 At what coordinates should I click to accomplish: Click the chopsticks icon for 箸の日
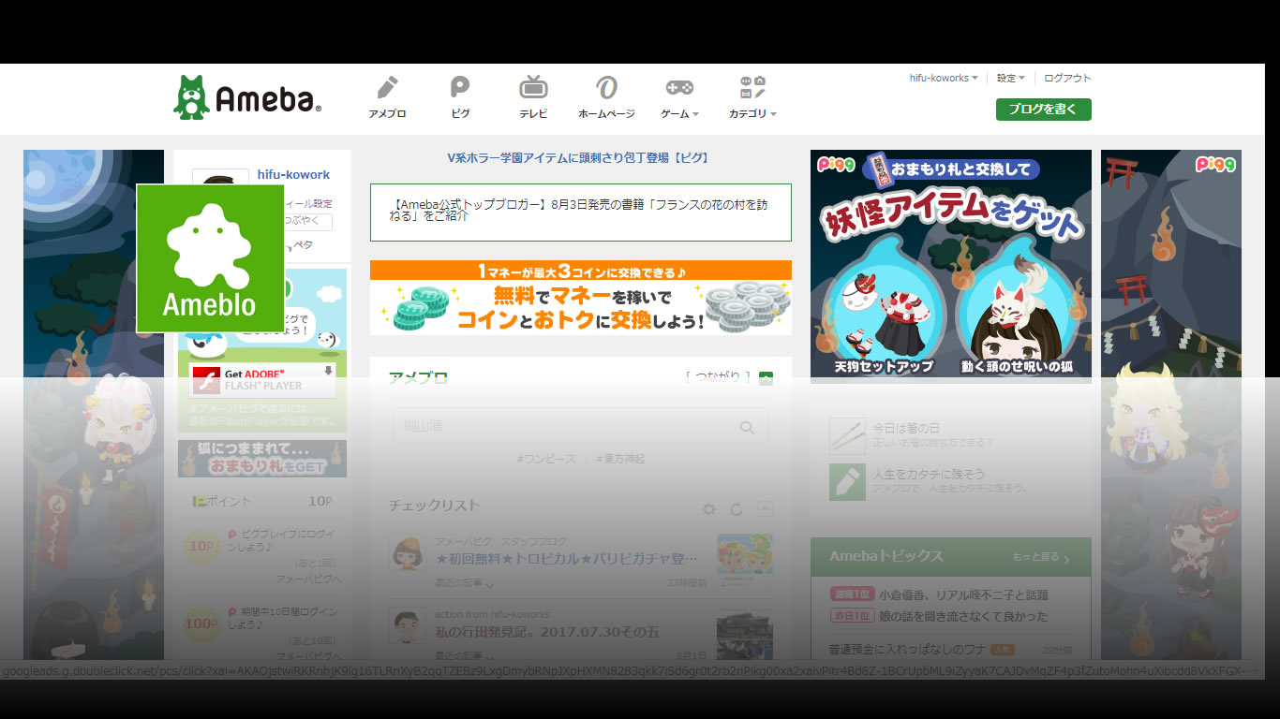(847, 435)
